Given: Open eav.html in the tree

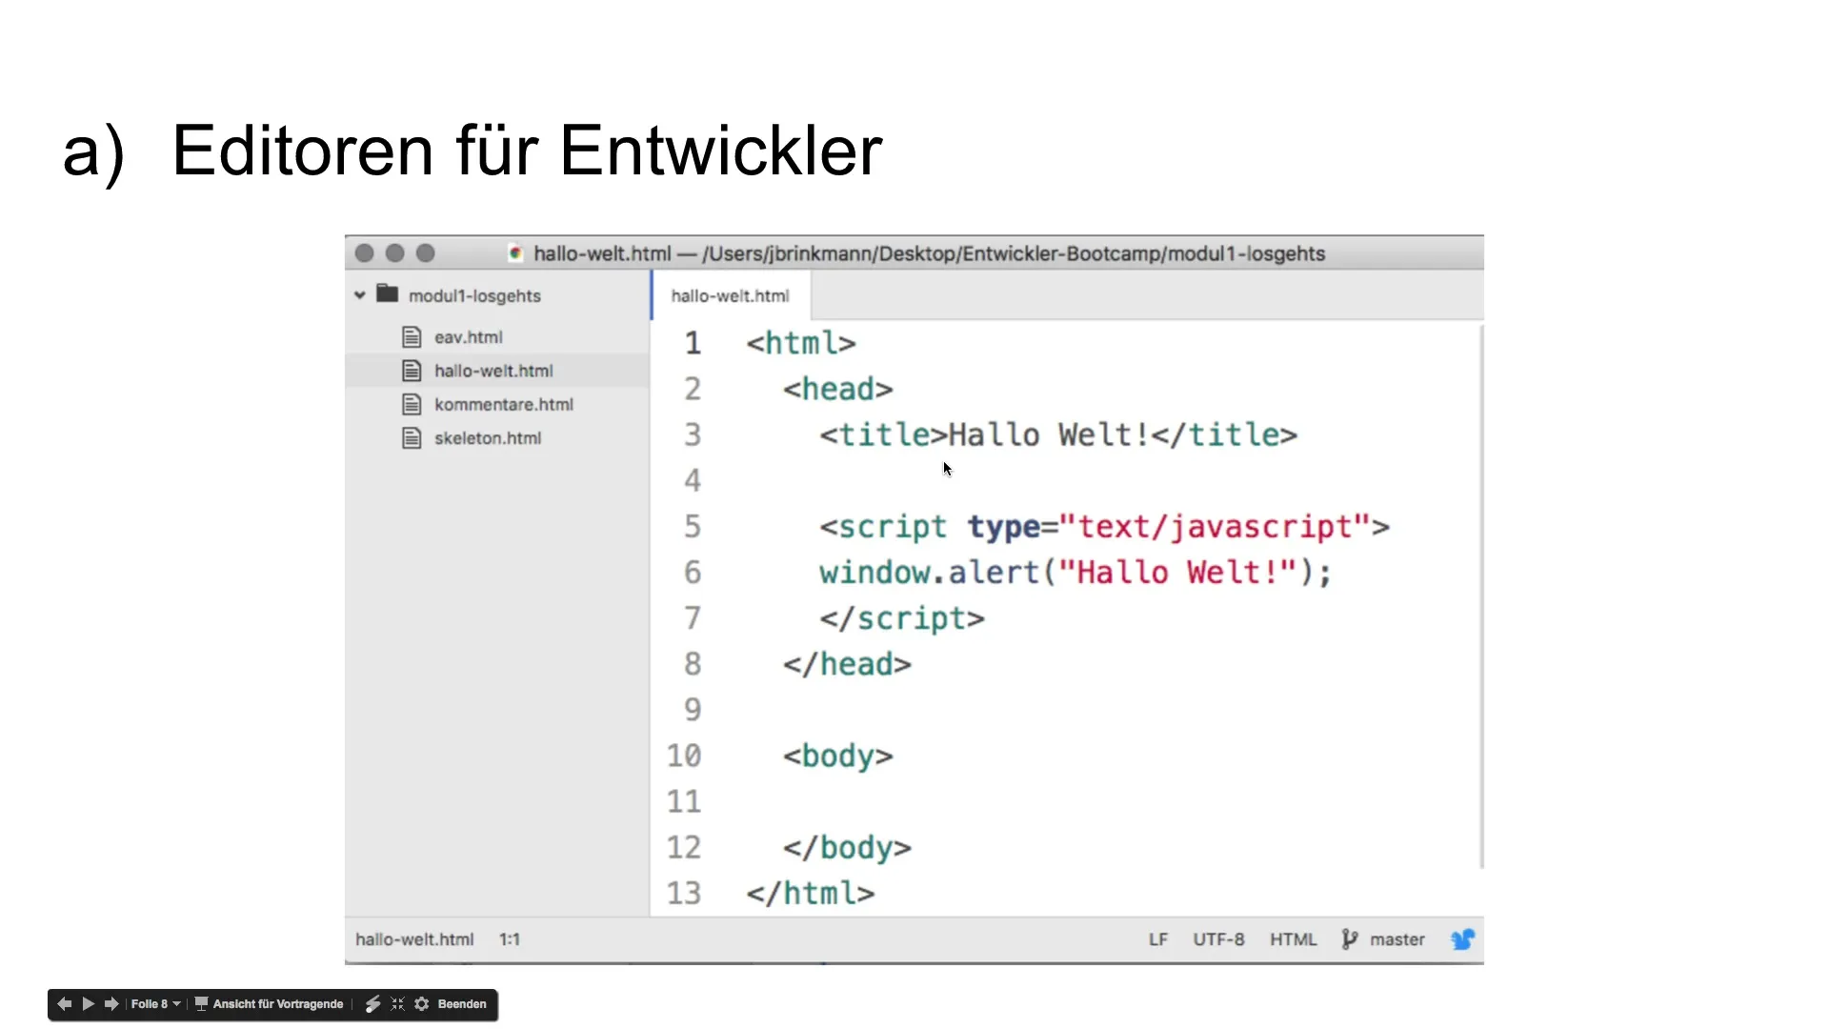Looking at the screenshot, I should (x=468, y=336).
